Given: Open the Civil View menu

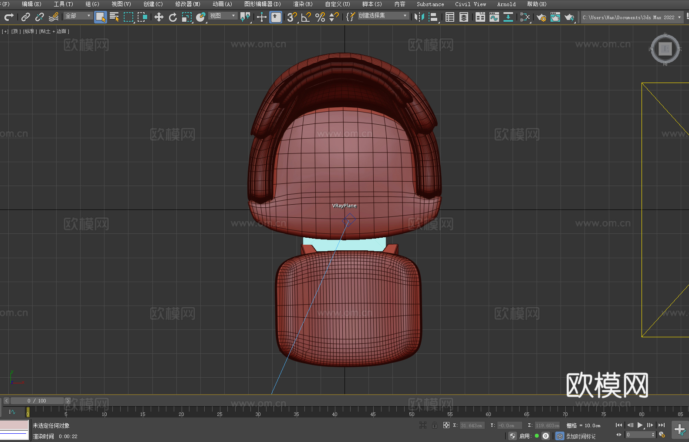Looking at the screenshot, I should pos(470,4).
